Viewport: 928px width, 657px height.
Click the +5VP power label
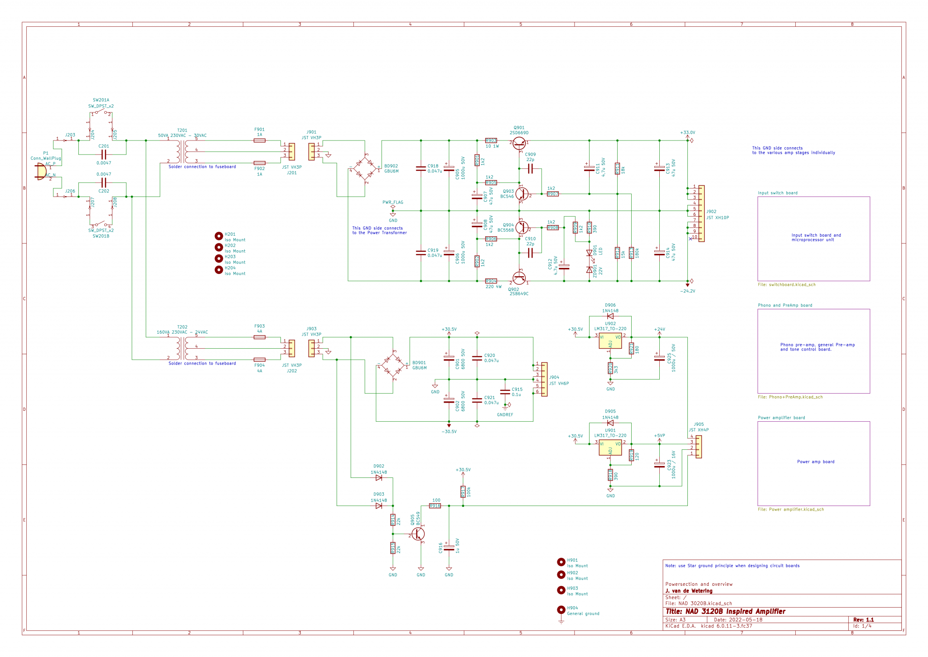[x=659, y=436]
